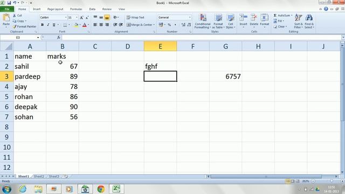The height and width of the screenshot is (194, 345).
Task: Open the File tab
Action: point(7,9)
